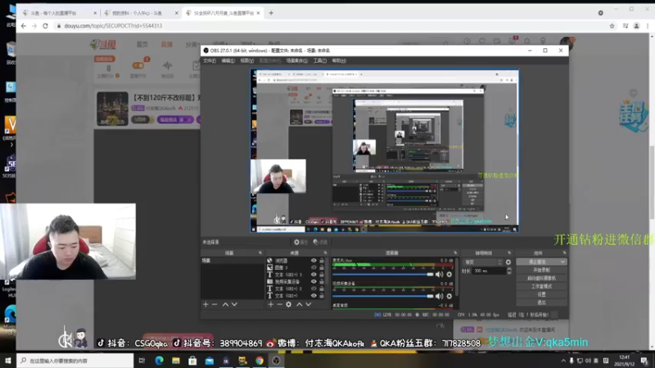Viewport: 655px width, 368px height.
Task: Click 直播 link in Douyu navigation
Action: [x=167, y=44]
